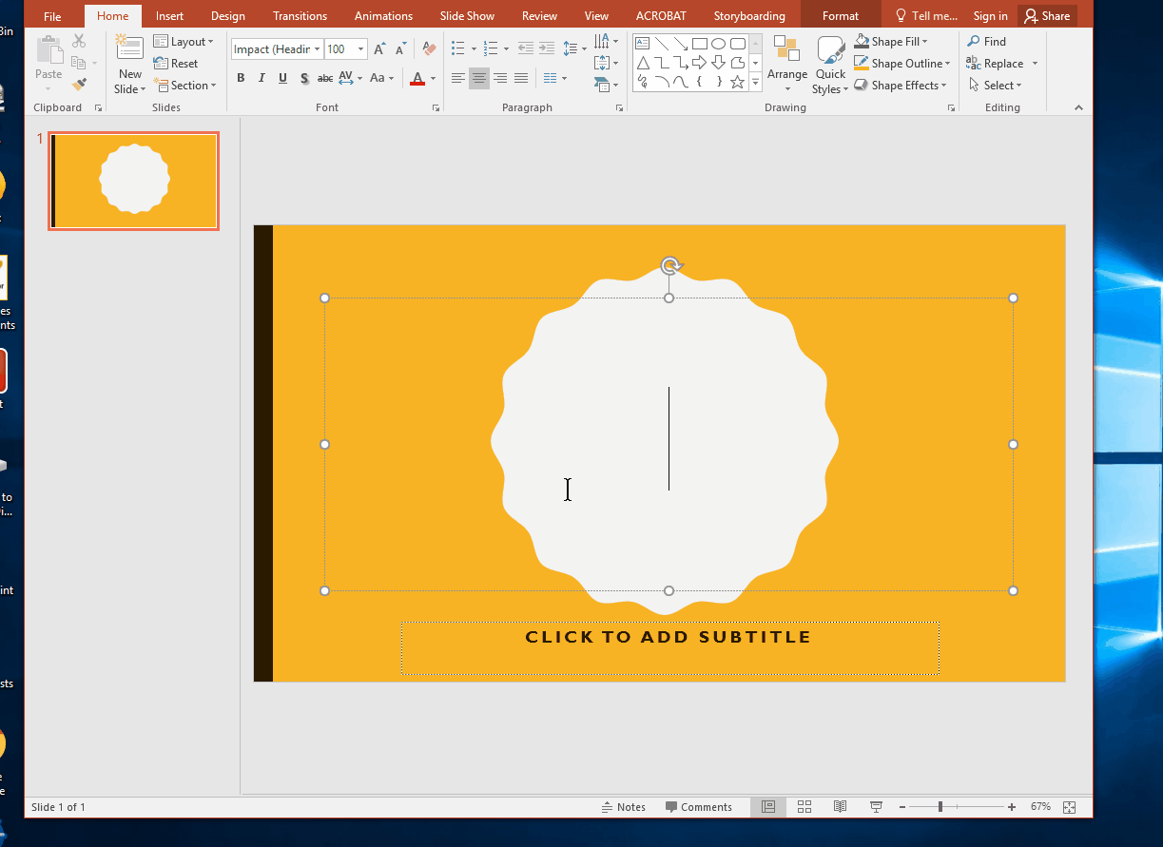Toggle Strikethrough formatting
1163x847 pixels.
click(325, 78)
